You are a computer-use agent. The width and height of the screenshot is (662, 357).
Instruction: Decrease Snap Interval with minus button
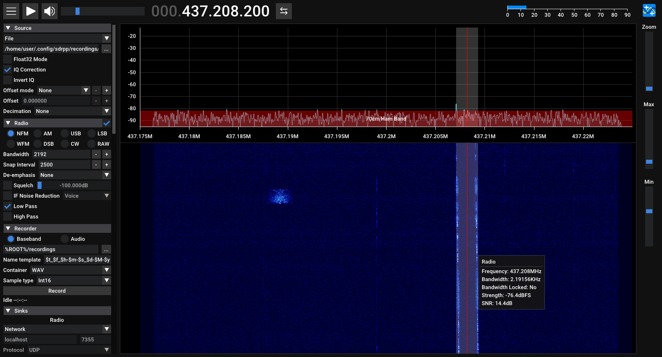(x=96, y=165)
